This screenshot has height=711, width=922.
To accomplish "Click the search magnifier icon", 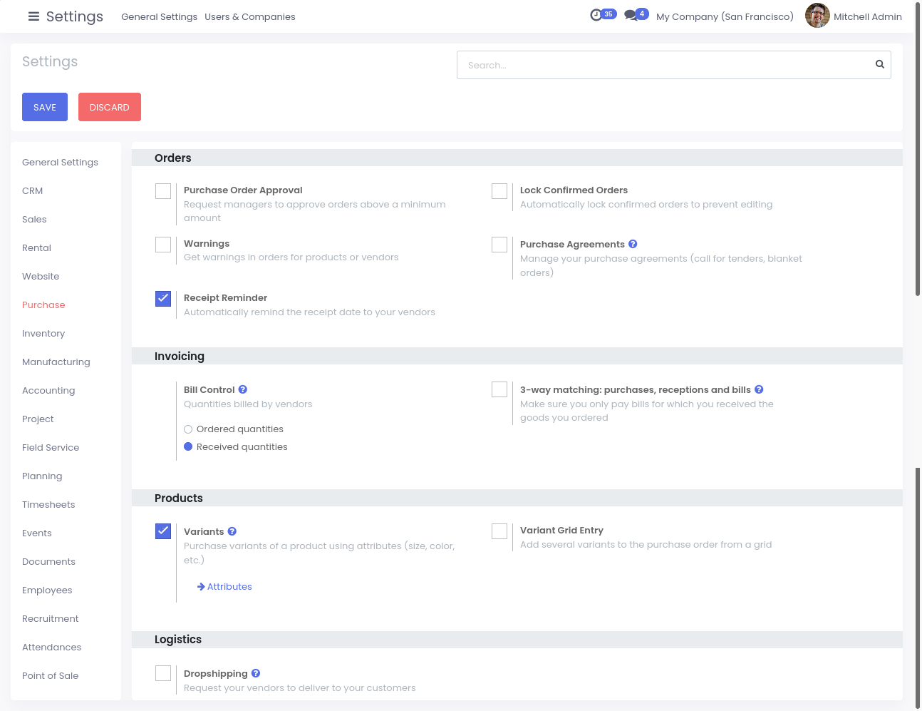I will tap(880, 65).
